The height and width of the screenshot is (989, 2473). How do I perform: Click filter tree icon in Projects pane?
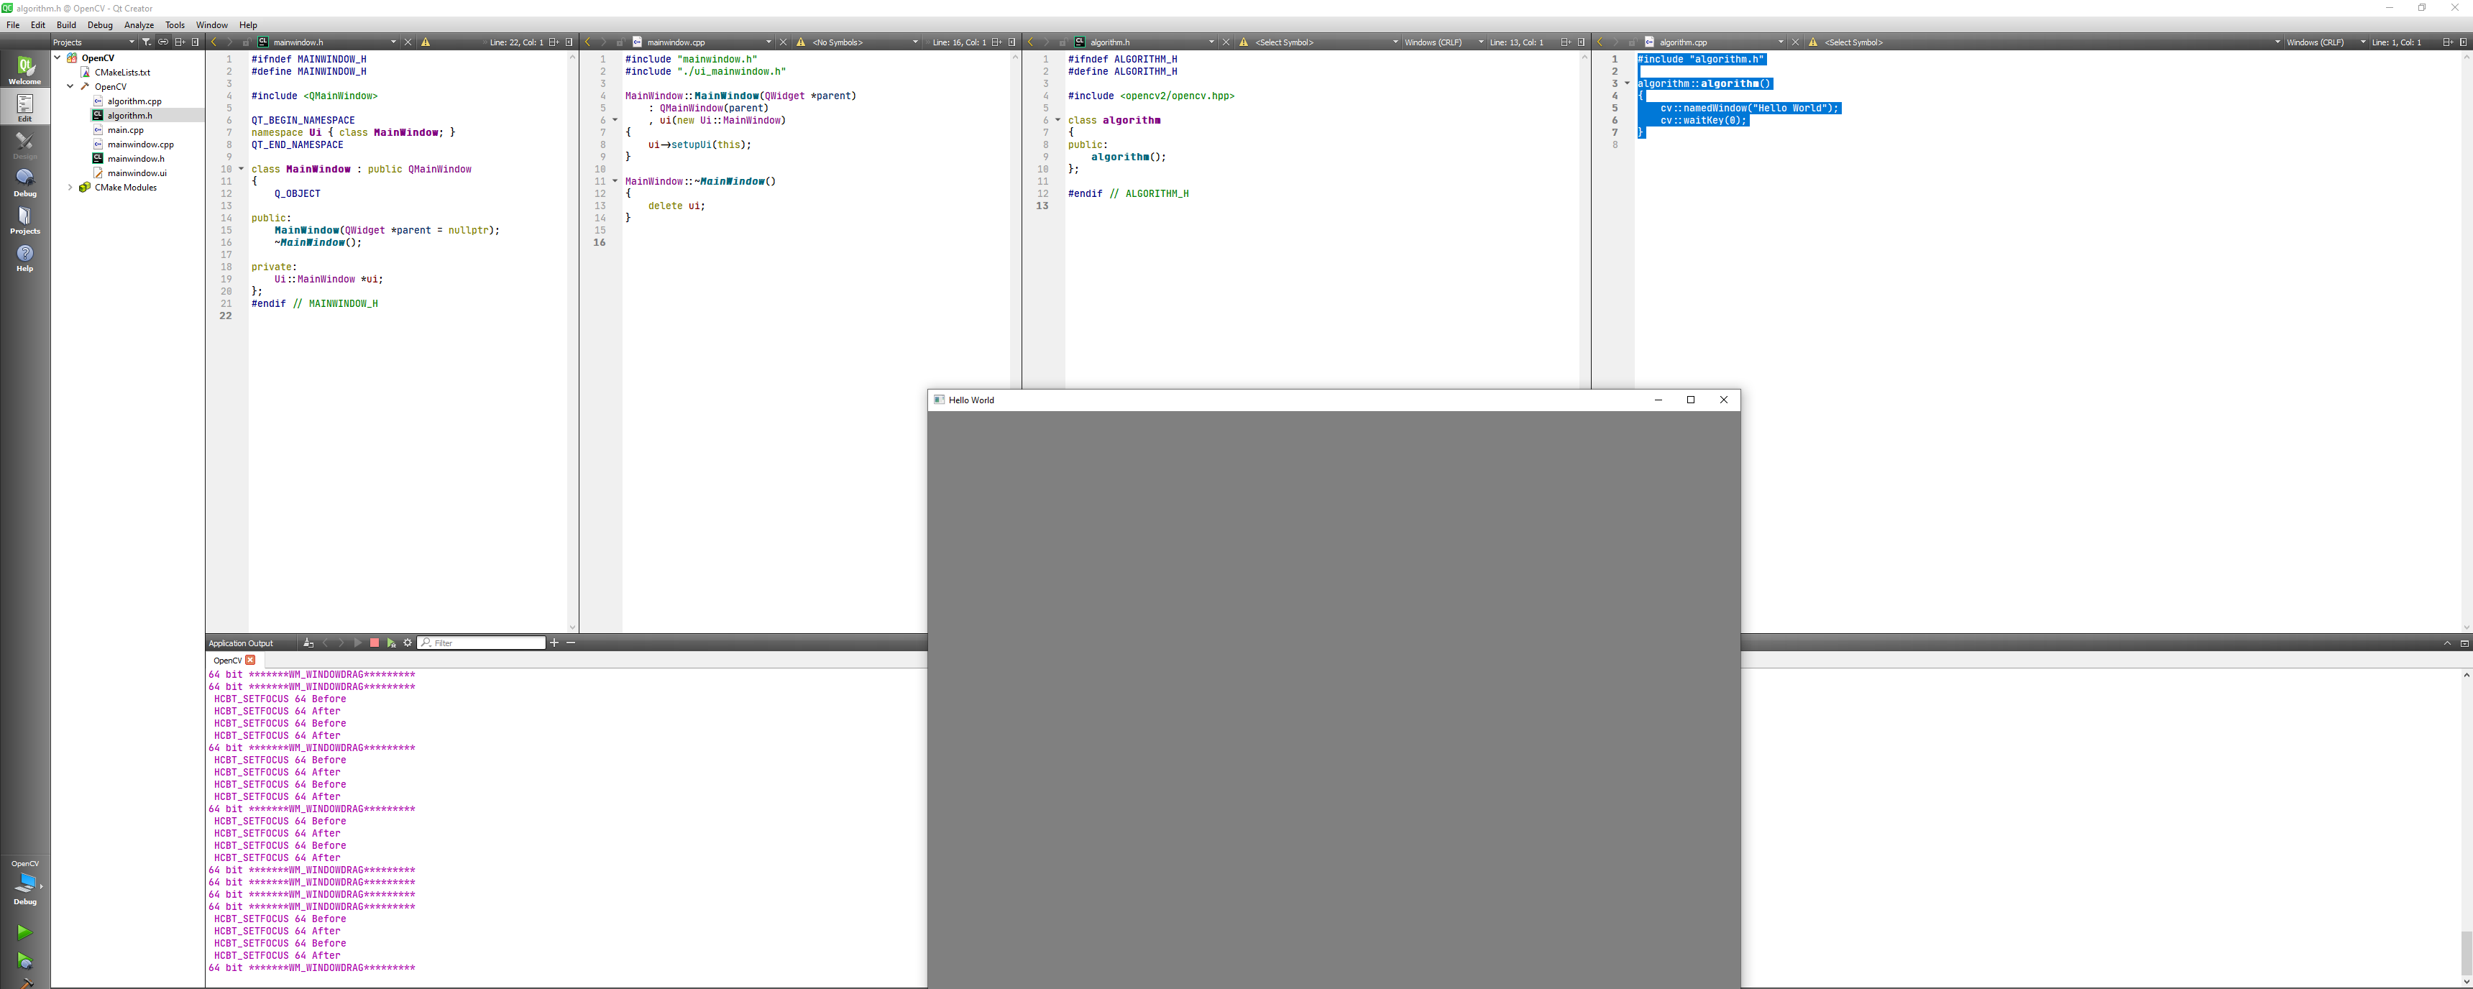(x=146, y=42)
